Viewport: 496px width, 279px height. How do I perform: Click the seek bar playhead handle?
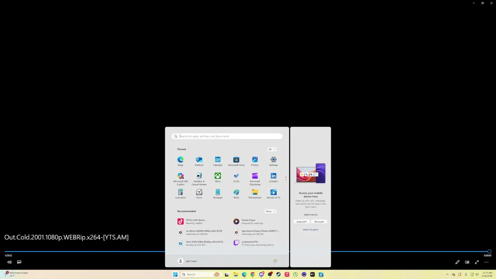pyautogui.click(x=489, y=252)
